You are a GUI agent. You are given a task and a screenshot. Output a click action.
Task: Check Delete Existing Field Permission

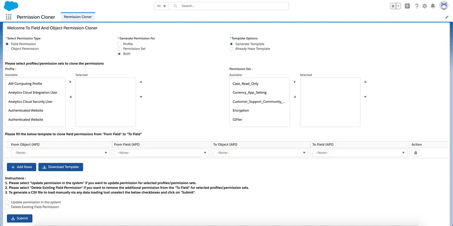click(7, 207)
